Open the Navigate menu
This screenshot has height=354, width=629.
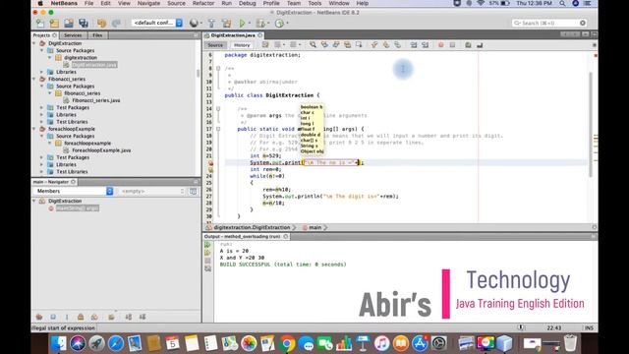[148, 3]
